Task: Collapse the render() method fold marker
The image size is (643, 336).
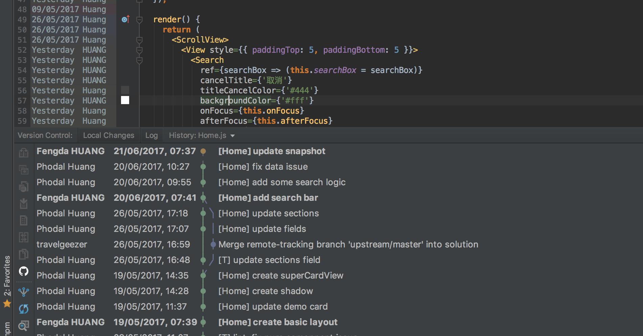Action: (139, 20)
